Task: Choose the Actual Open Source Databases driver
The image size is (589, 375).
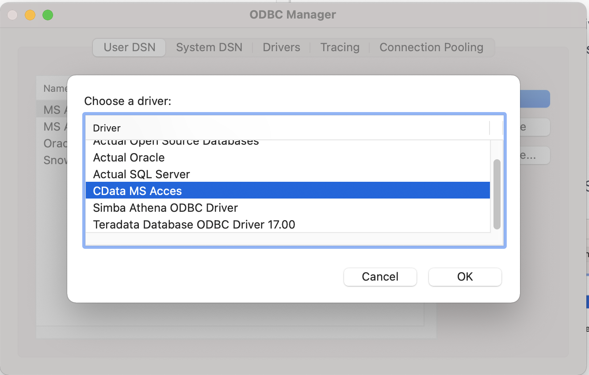Action: pyautogui.click(x=288, y=145)
